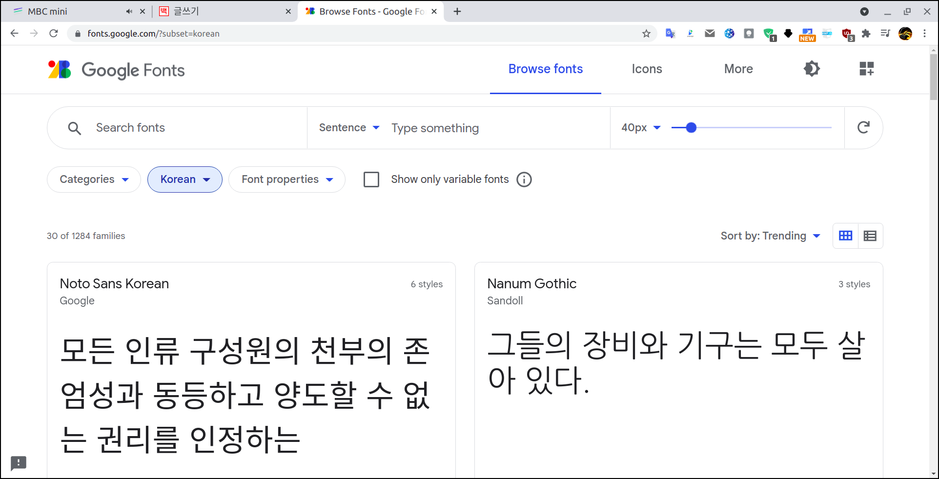Switch to list view layout
The width and height of the screenshot is (939, 479).
870,236
